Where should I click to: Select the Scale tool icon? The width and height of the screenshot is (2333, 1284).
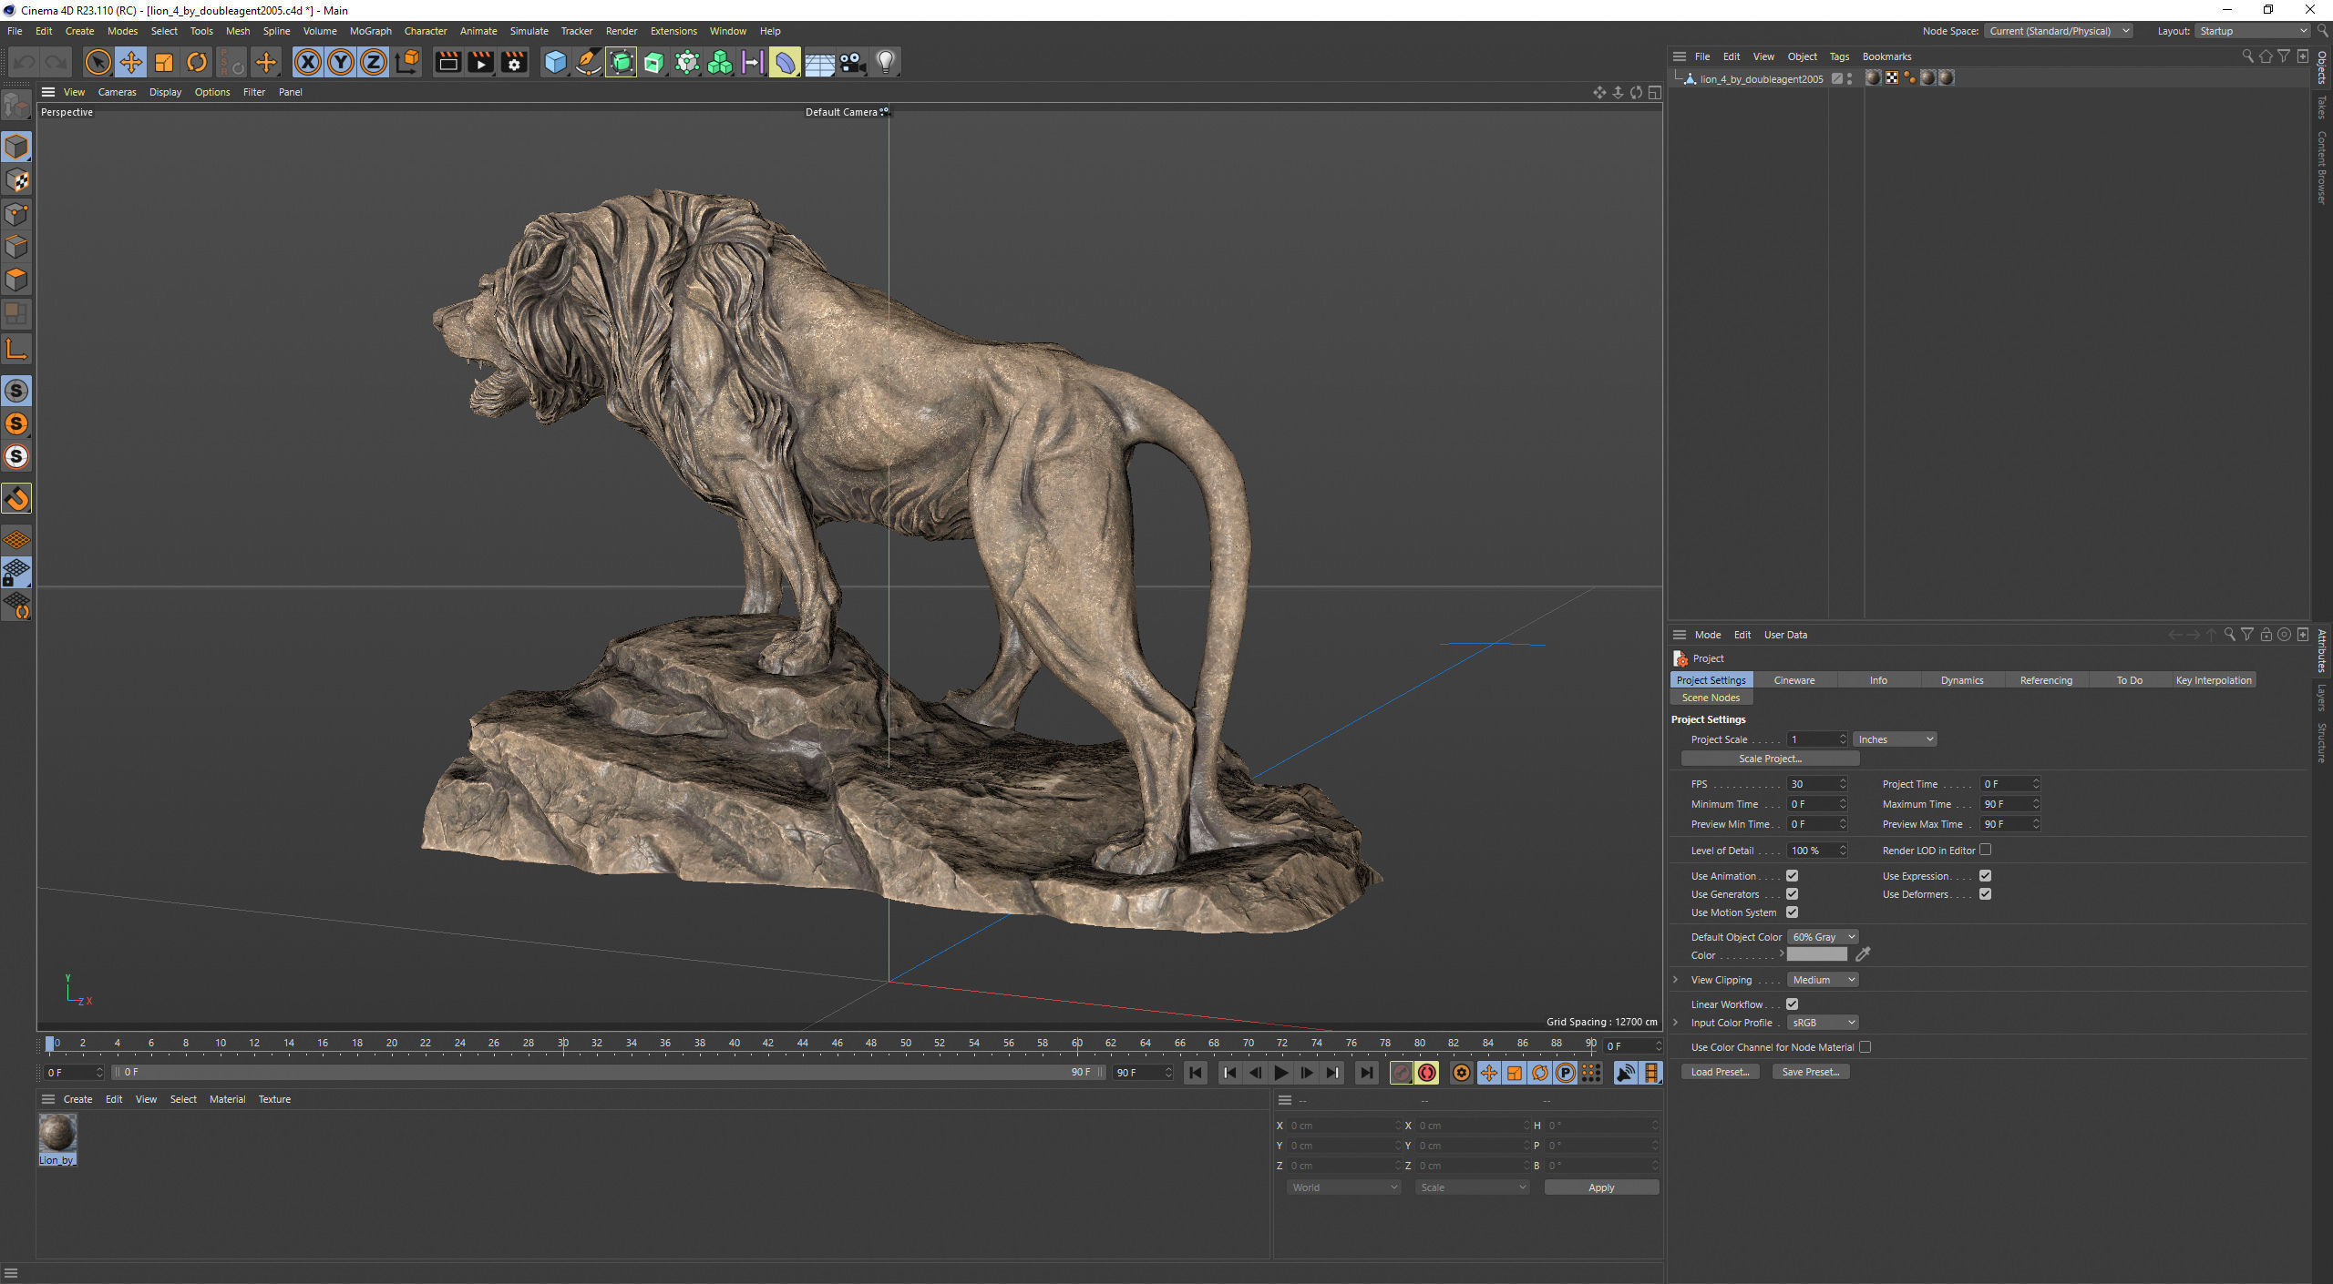click(164, 63)
